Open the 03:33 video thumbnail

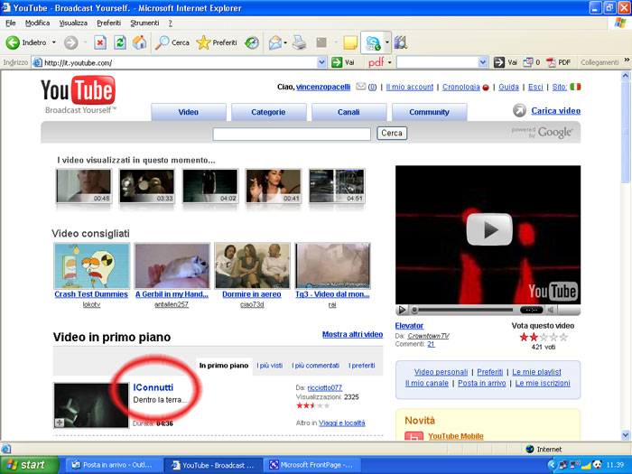click(147, 186)
